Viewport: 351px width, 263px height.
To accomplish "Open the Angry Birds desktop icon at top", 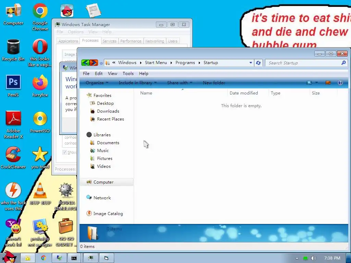I will (67, 11).
